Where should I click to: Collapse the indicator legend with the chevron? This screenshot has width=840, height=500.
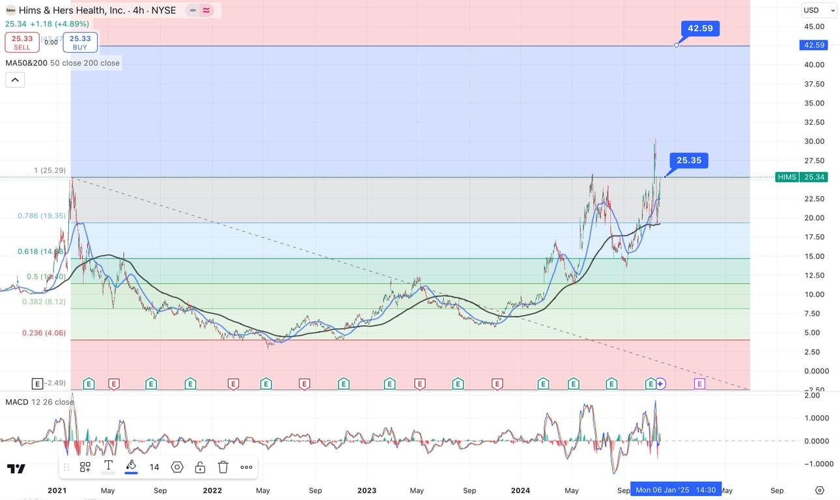click(x=15, y=80)
